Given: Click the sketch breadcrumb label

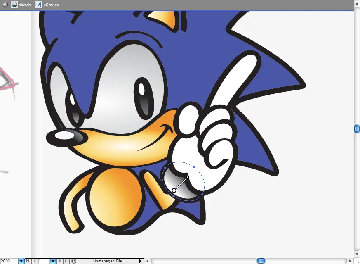Looking at the screenshot, I should point(25,5).
